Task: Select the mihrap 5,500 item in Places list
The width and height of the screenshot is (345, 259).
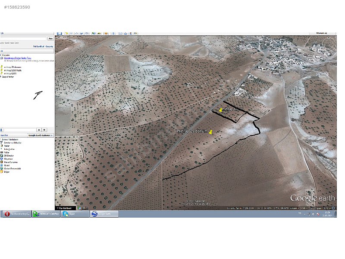Action: pos(13,70)
